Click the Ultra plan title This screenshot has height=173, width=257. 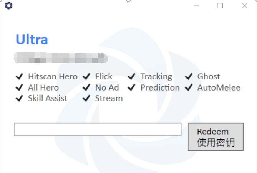pos(32,40)
